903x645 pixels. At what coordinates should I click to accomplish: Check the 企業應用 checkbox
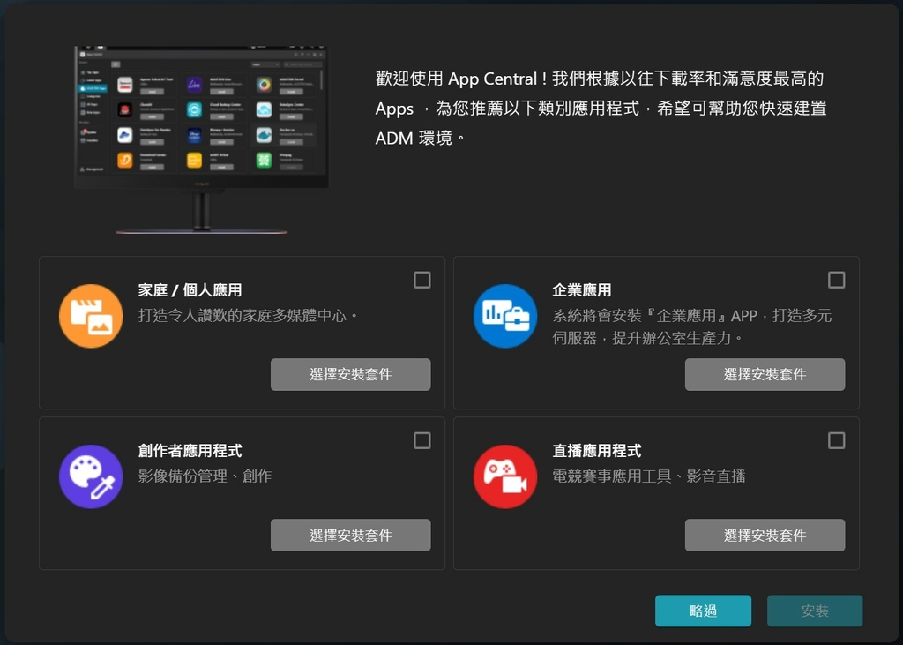836,280
